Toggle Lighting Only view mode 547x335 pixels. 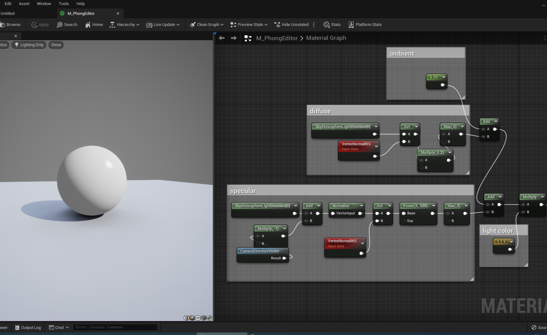[29, 45]
